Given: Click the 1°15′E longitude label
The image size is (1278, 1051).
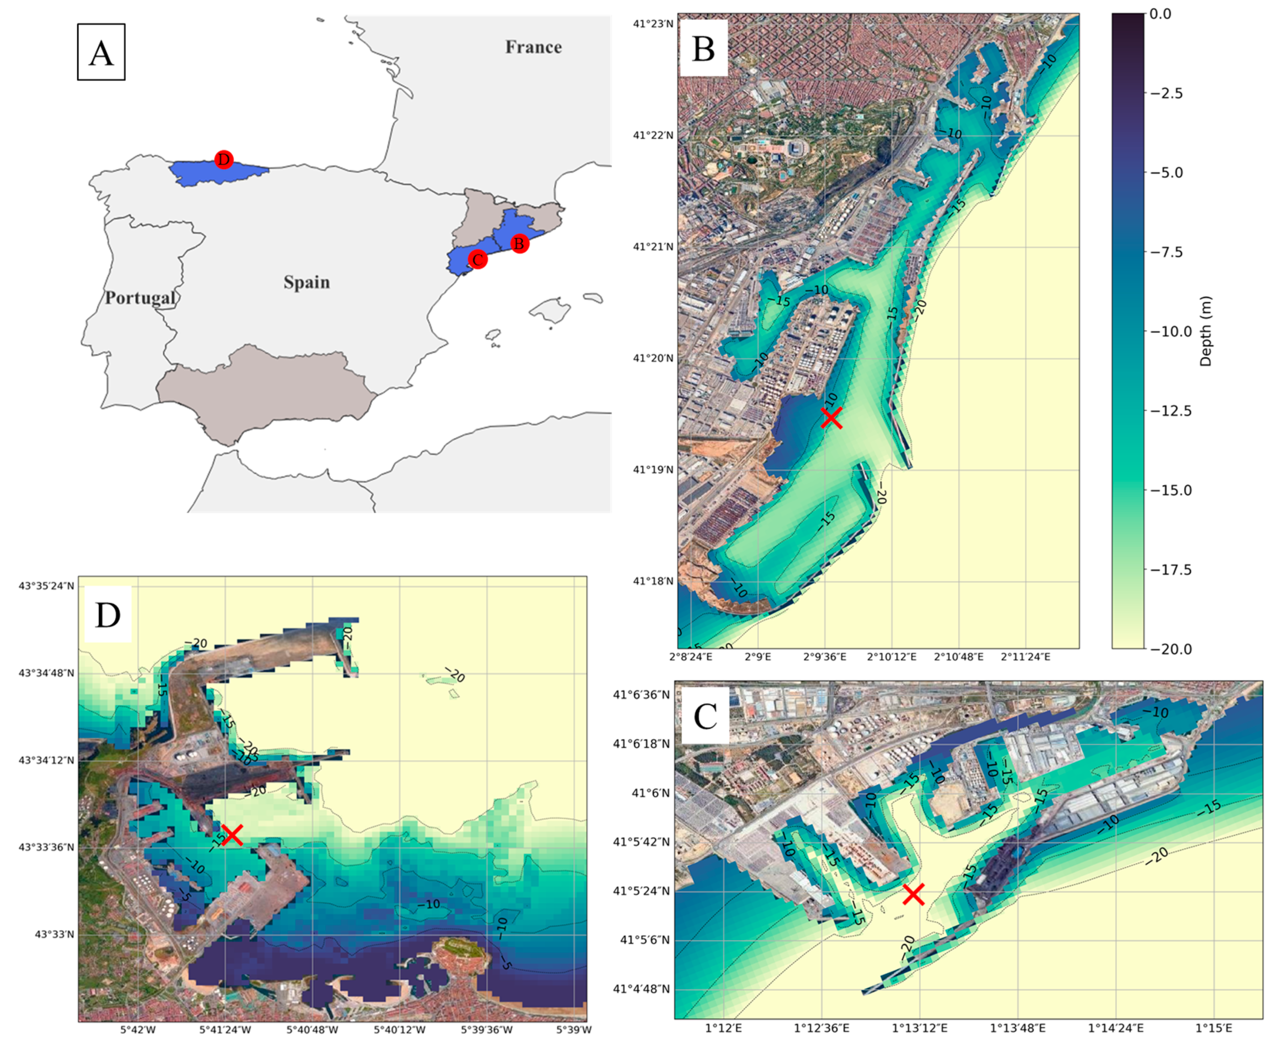Looking at the screenshot, I should coord(1214,1028).
